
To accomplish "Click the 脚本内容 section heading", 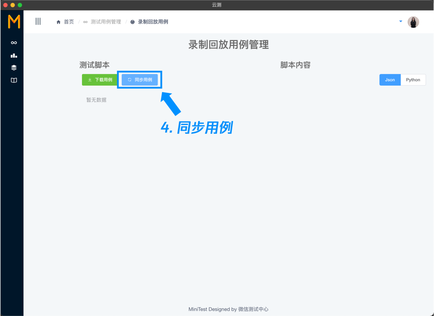I will [x=295, y=65].
